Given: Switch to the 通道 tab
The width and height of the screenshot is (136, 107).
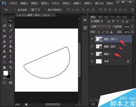Looking at the screenshot, I should 100,17.
